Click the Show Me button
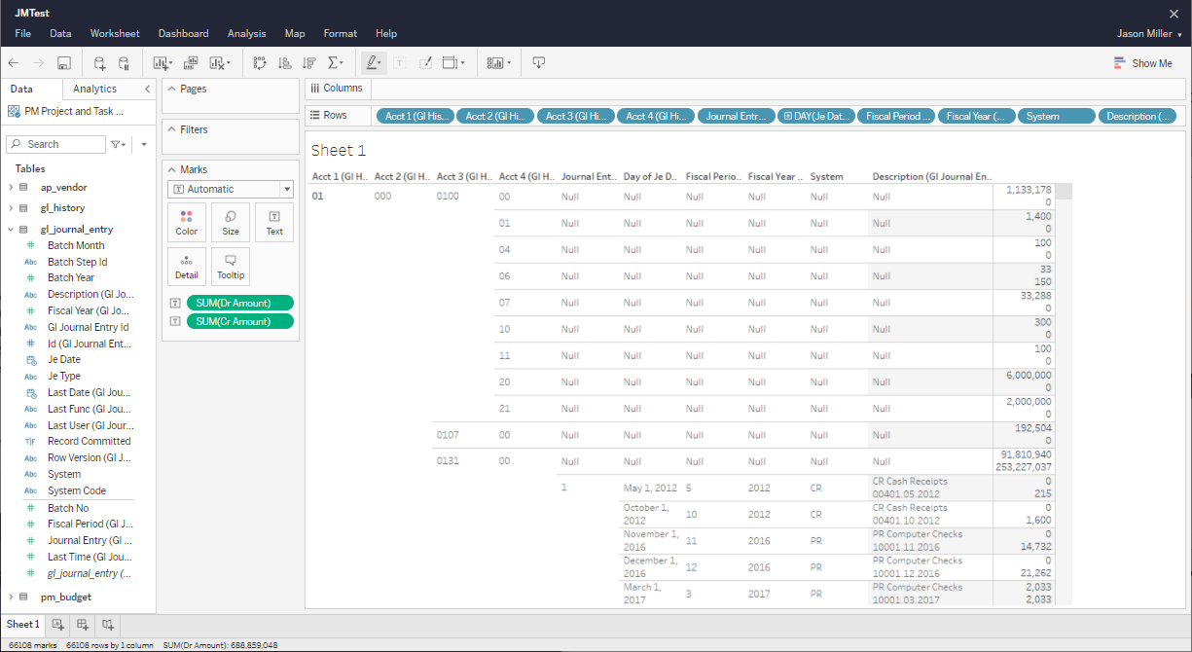Image resolution: width=1192 pixels, height=652 pixels. [x=1143, y=63]
